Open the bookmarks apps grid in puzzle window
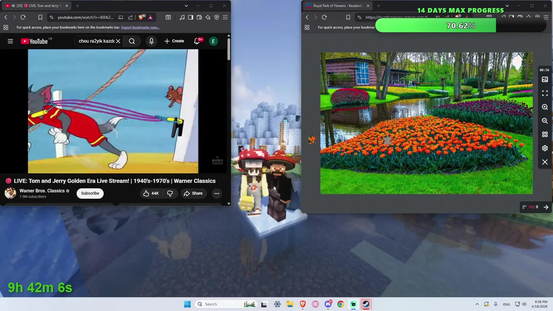Screen dimensions: 553x311 click(x=307, y=27)
